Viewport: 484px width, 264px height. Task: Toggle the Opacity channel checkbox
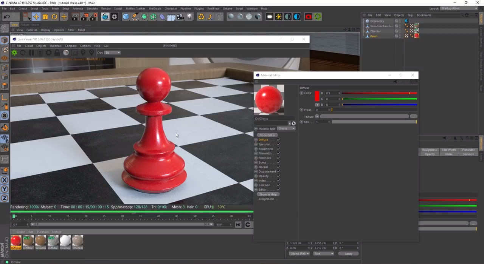pyautogui.click(x=279, y=176)
